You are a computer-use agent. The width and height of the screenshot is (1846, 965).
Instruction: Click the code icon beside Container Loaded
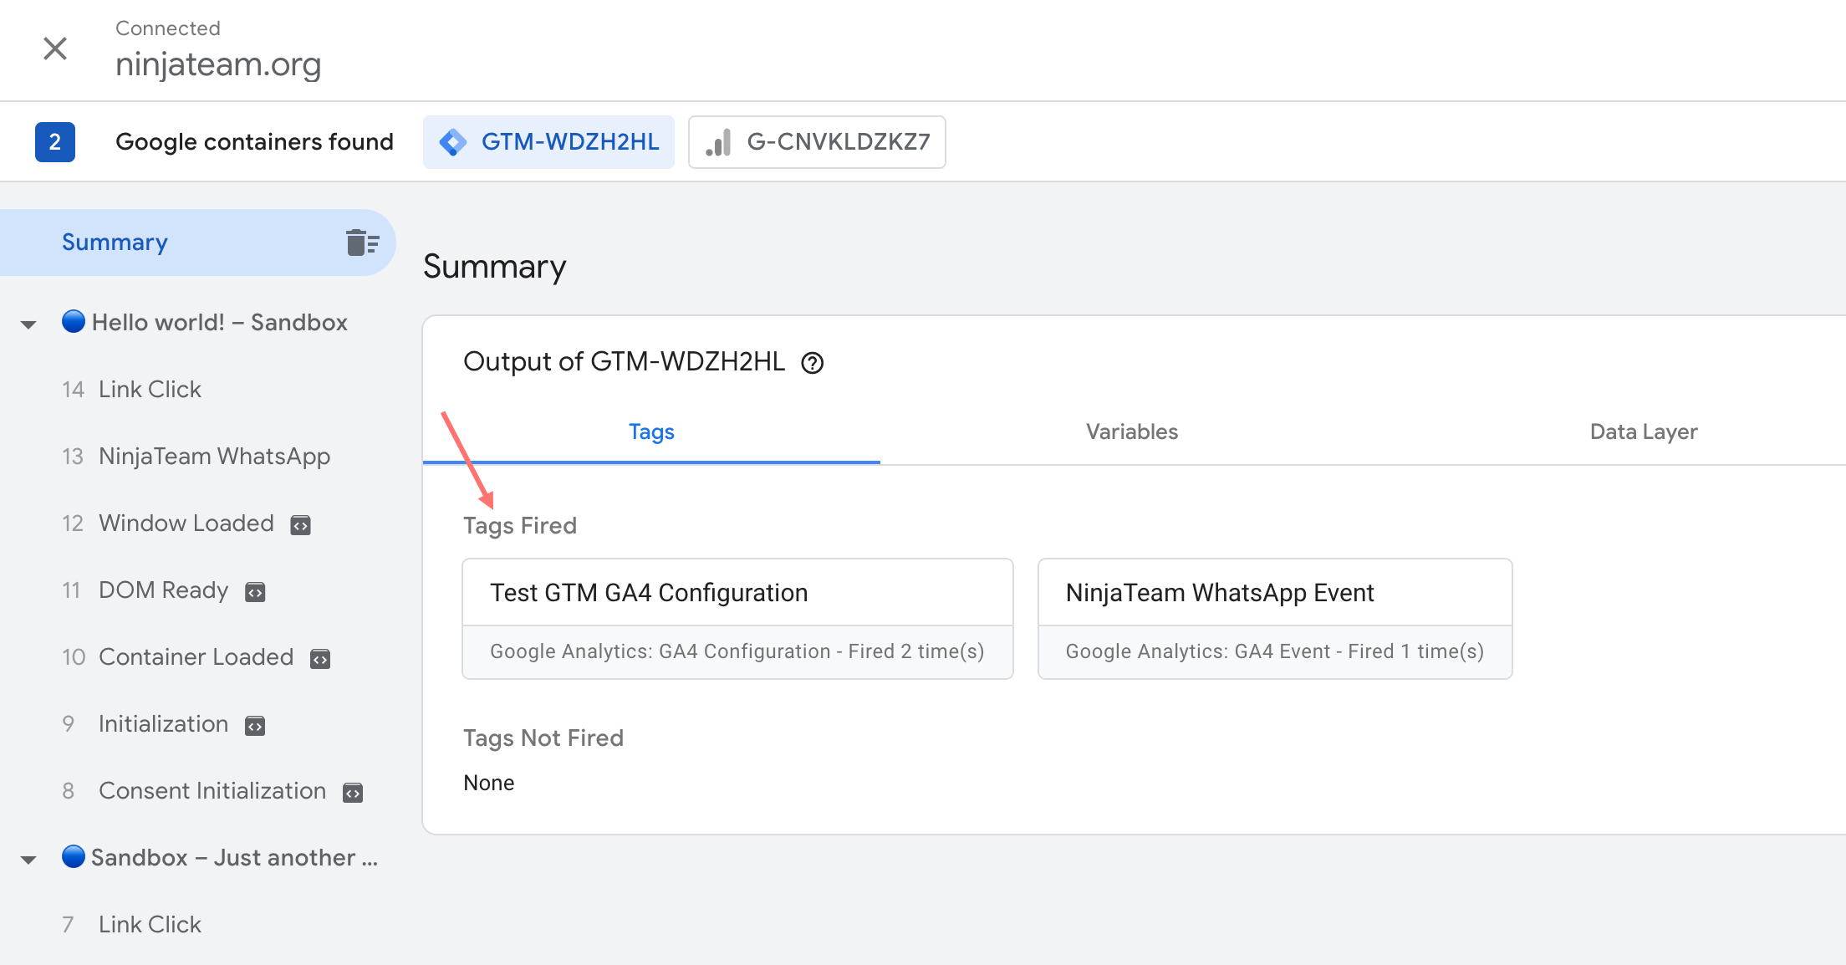(x=320, y=659)
